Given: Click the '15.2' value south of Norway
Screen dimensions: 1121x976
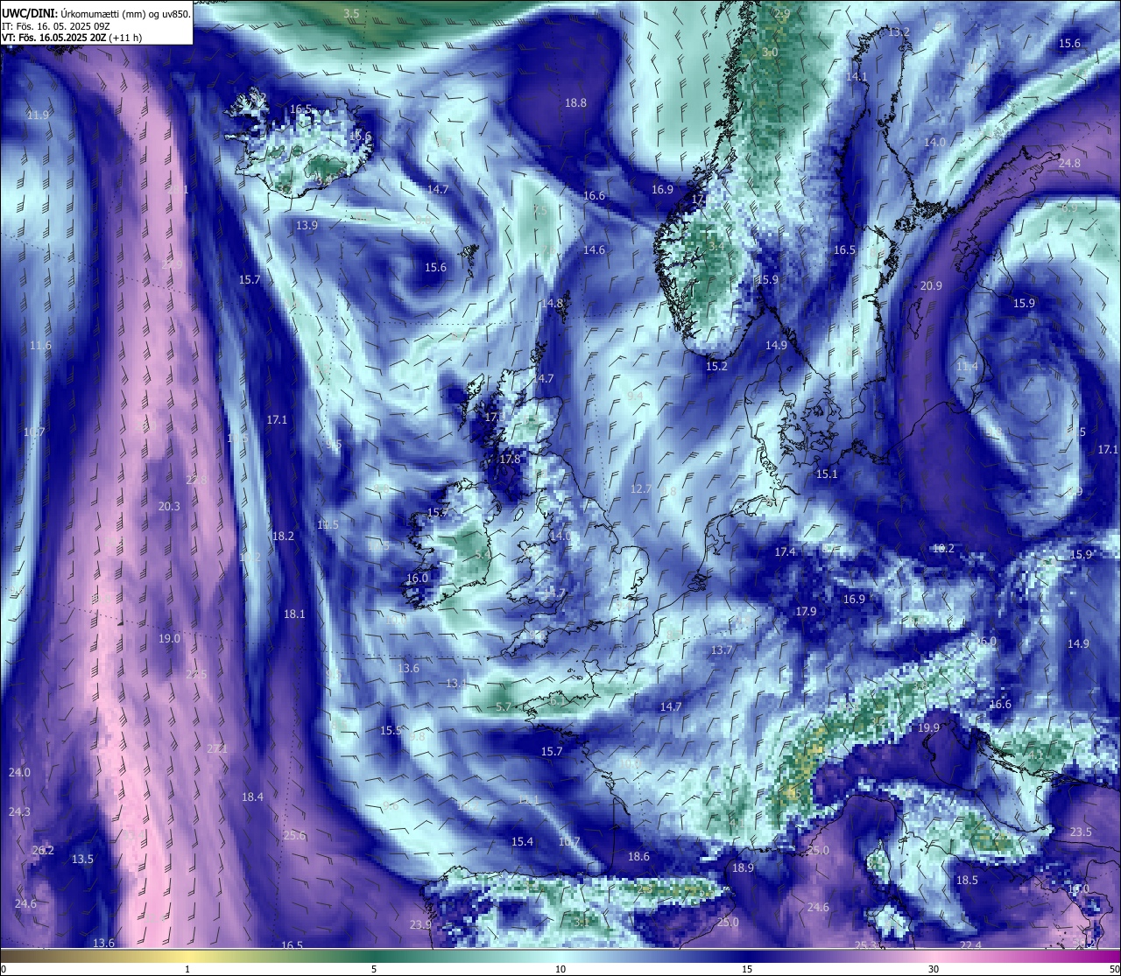Looking at the screenshot, I should [x=716, y=366].
